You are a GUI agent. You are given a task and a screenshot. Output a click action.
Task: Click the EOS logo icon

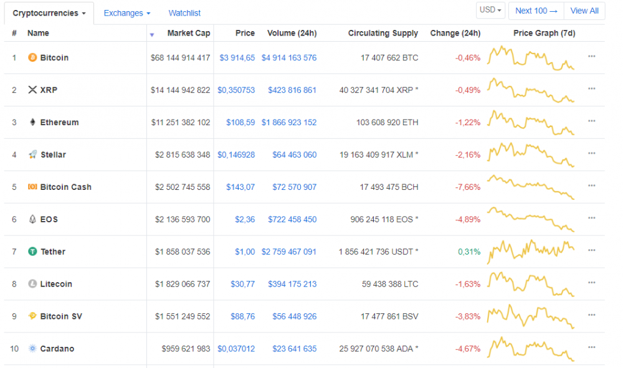coord(32,219)
